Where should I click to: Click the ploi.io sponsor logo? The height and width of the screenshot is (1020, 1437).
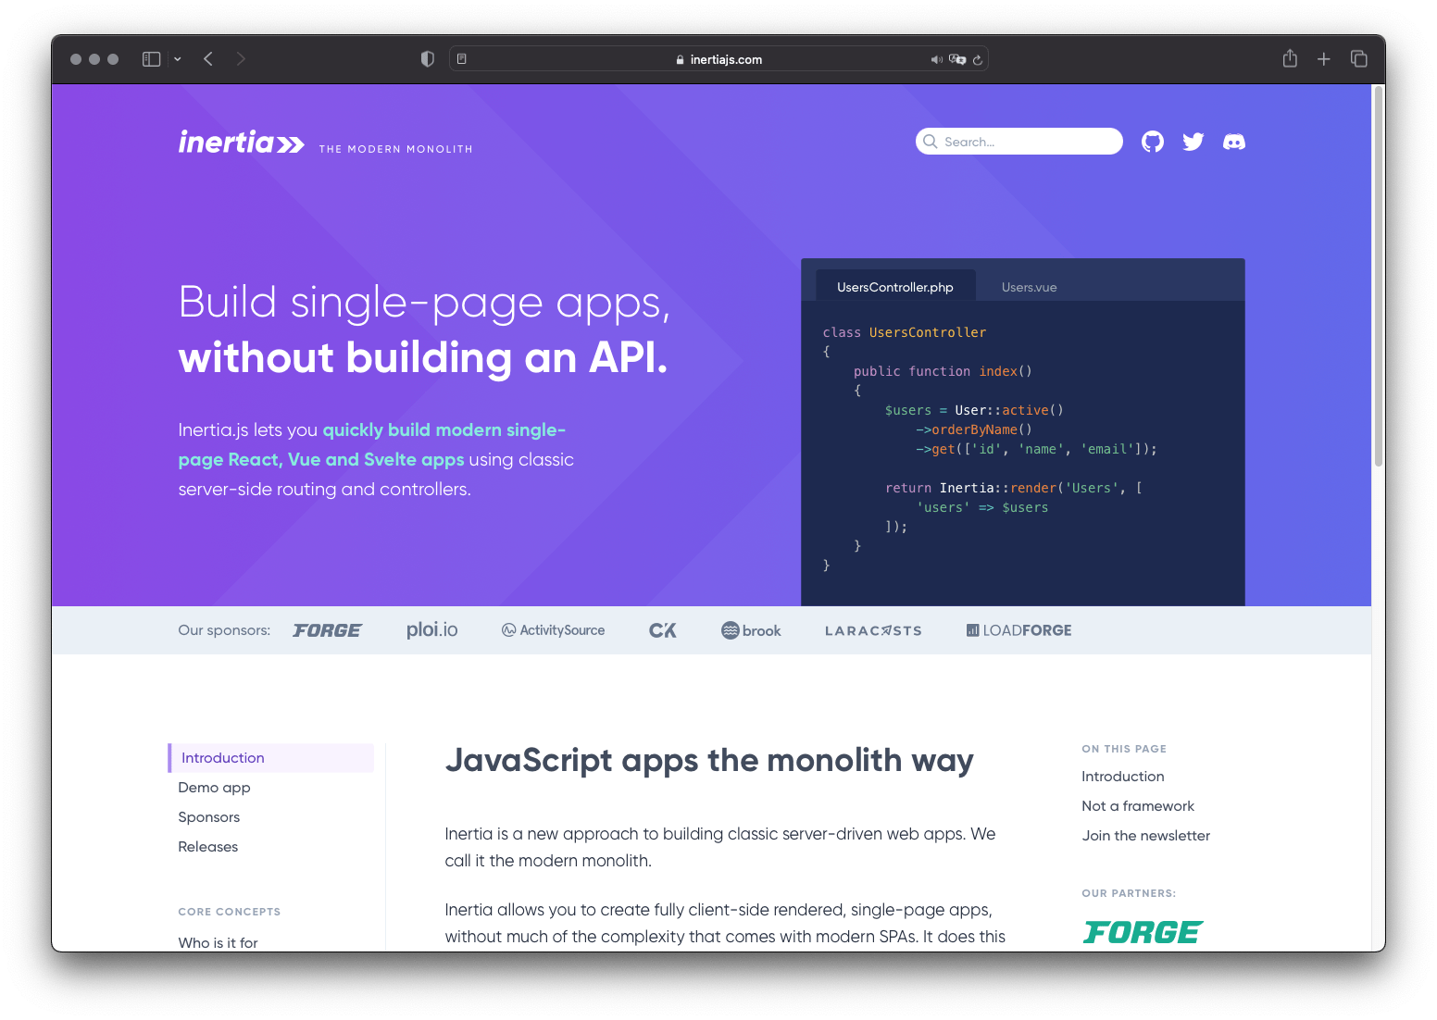click(431, 629)
